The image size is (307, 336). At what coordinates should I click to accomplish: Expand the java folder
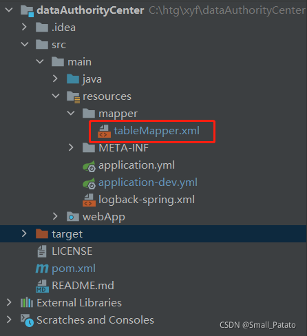click(x=55, y=78)
